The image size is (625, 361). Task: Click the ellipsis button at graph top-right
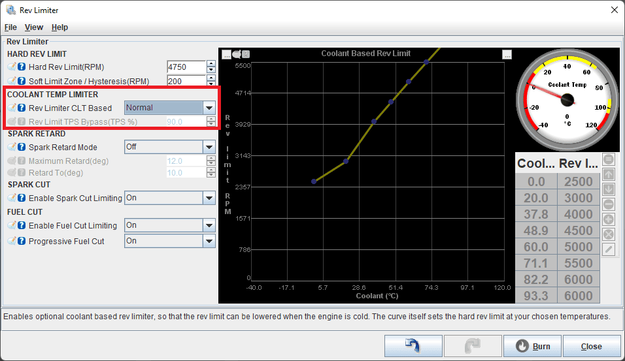pos(507,55)
